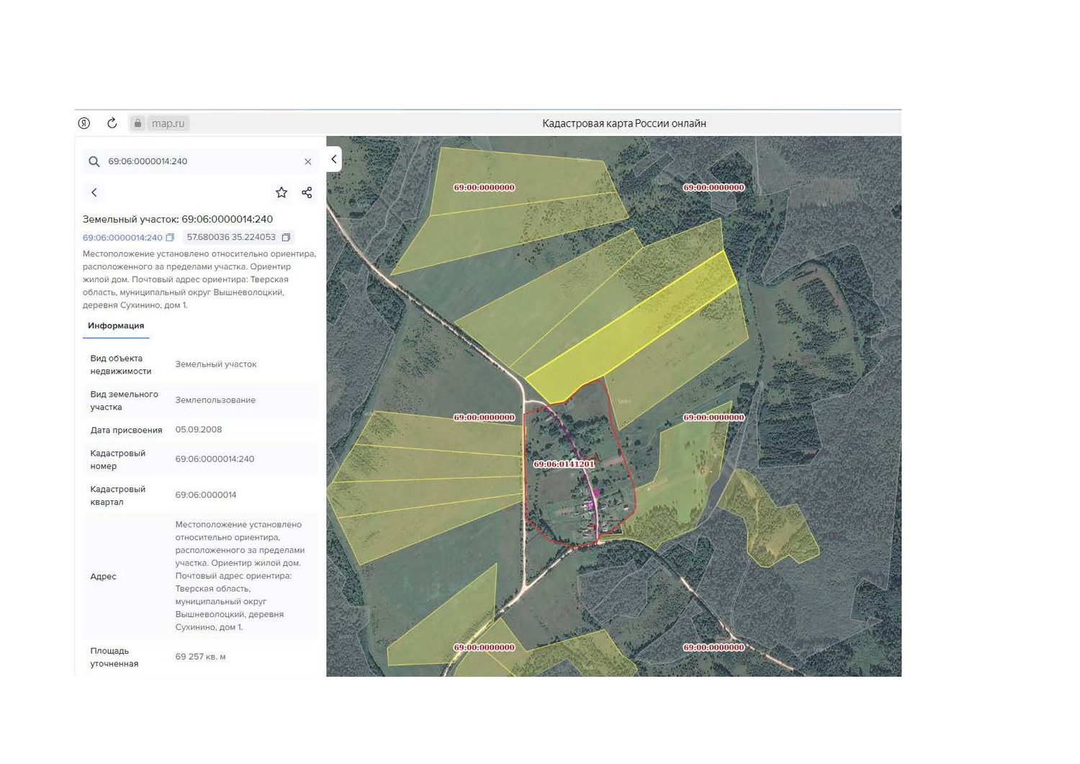
Task: Collapse the side panel with the chevron
Action: [x=333, y=159]
